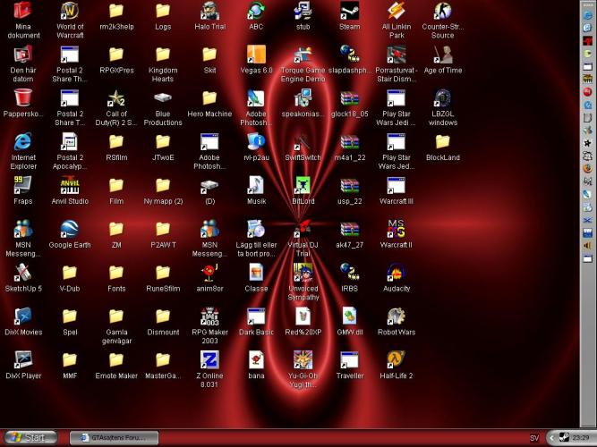Open the World of Warcraft desktop icon
Screen dimensions: 597x447
point(70,11)
